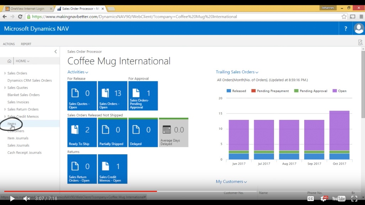Open Sales Invoices list
The image size is (365, 205).
pos(18,102)
